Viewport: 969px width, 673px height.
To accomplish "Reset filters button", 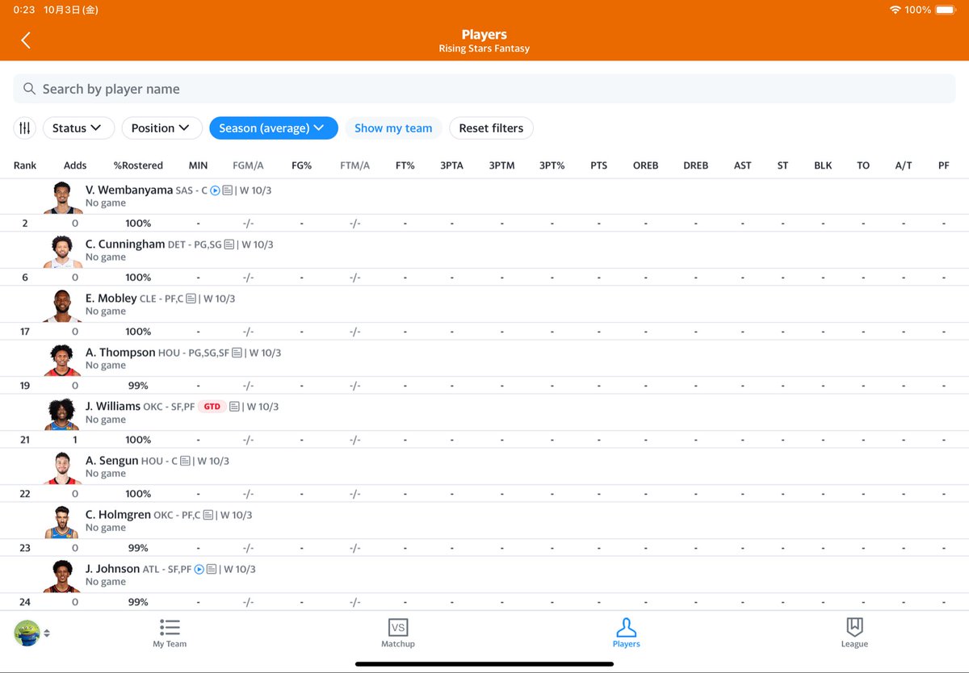I will point(491,127).
